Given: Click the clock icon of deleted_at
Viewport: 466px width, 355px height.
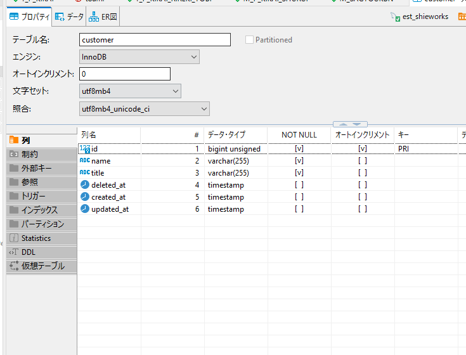Looking at the screenshot, I should (85, 184).
